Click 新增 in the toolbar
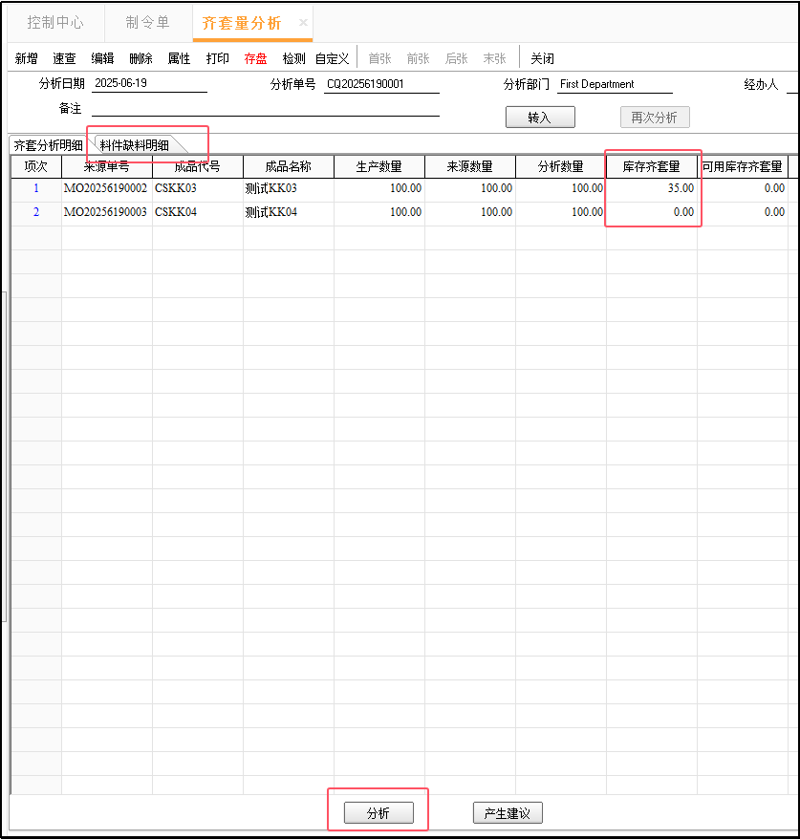This screenshot has height=840, width=800. coord(26,58)
